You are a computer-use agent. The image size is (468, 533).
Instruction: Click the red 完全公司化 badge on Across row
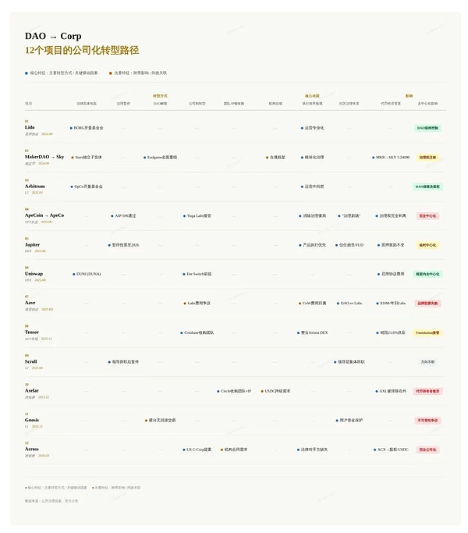(427, 449)
